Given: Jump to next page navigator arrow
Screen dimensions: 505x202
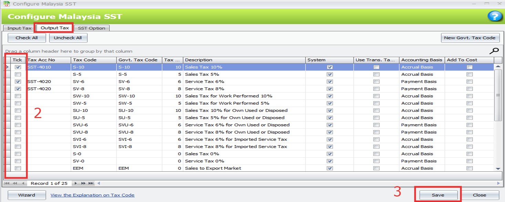Looking at the screenshot, I should (x=83, y=183).
